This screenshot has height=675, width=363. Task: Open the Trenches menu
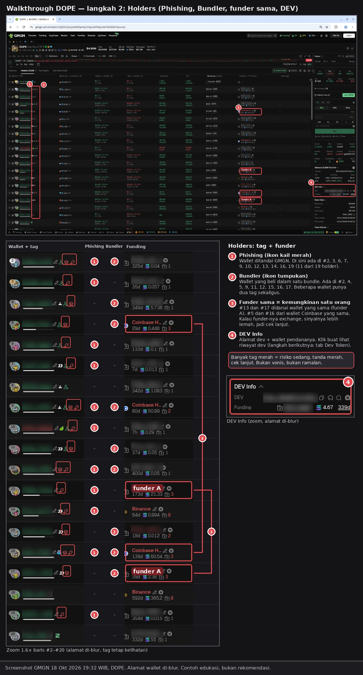click(x=32, y=36)
